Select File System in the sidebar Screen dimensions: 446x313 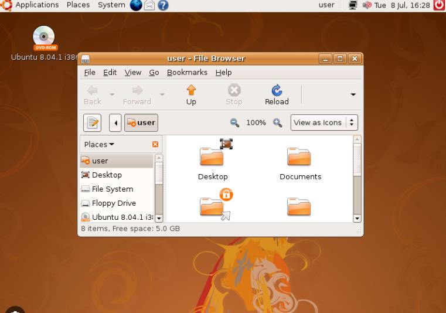click(117, 189)
